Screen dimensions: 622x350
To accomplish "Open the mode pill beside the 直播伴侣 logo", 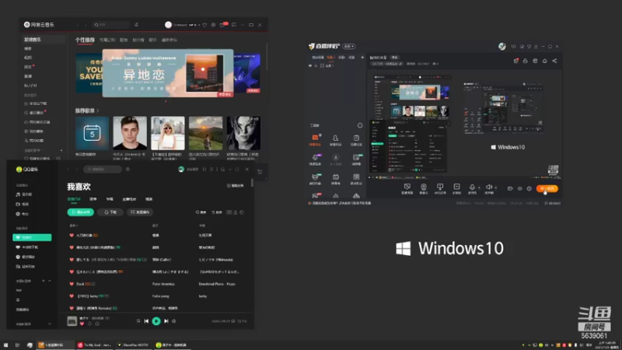I will [348, 47].
